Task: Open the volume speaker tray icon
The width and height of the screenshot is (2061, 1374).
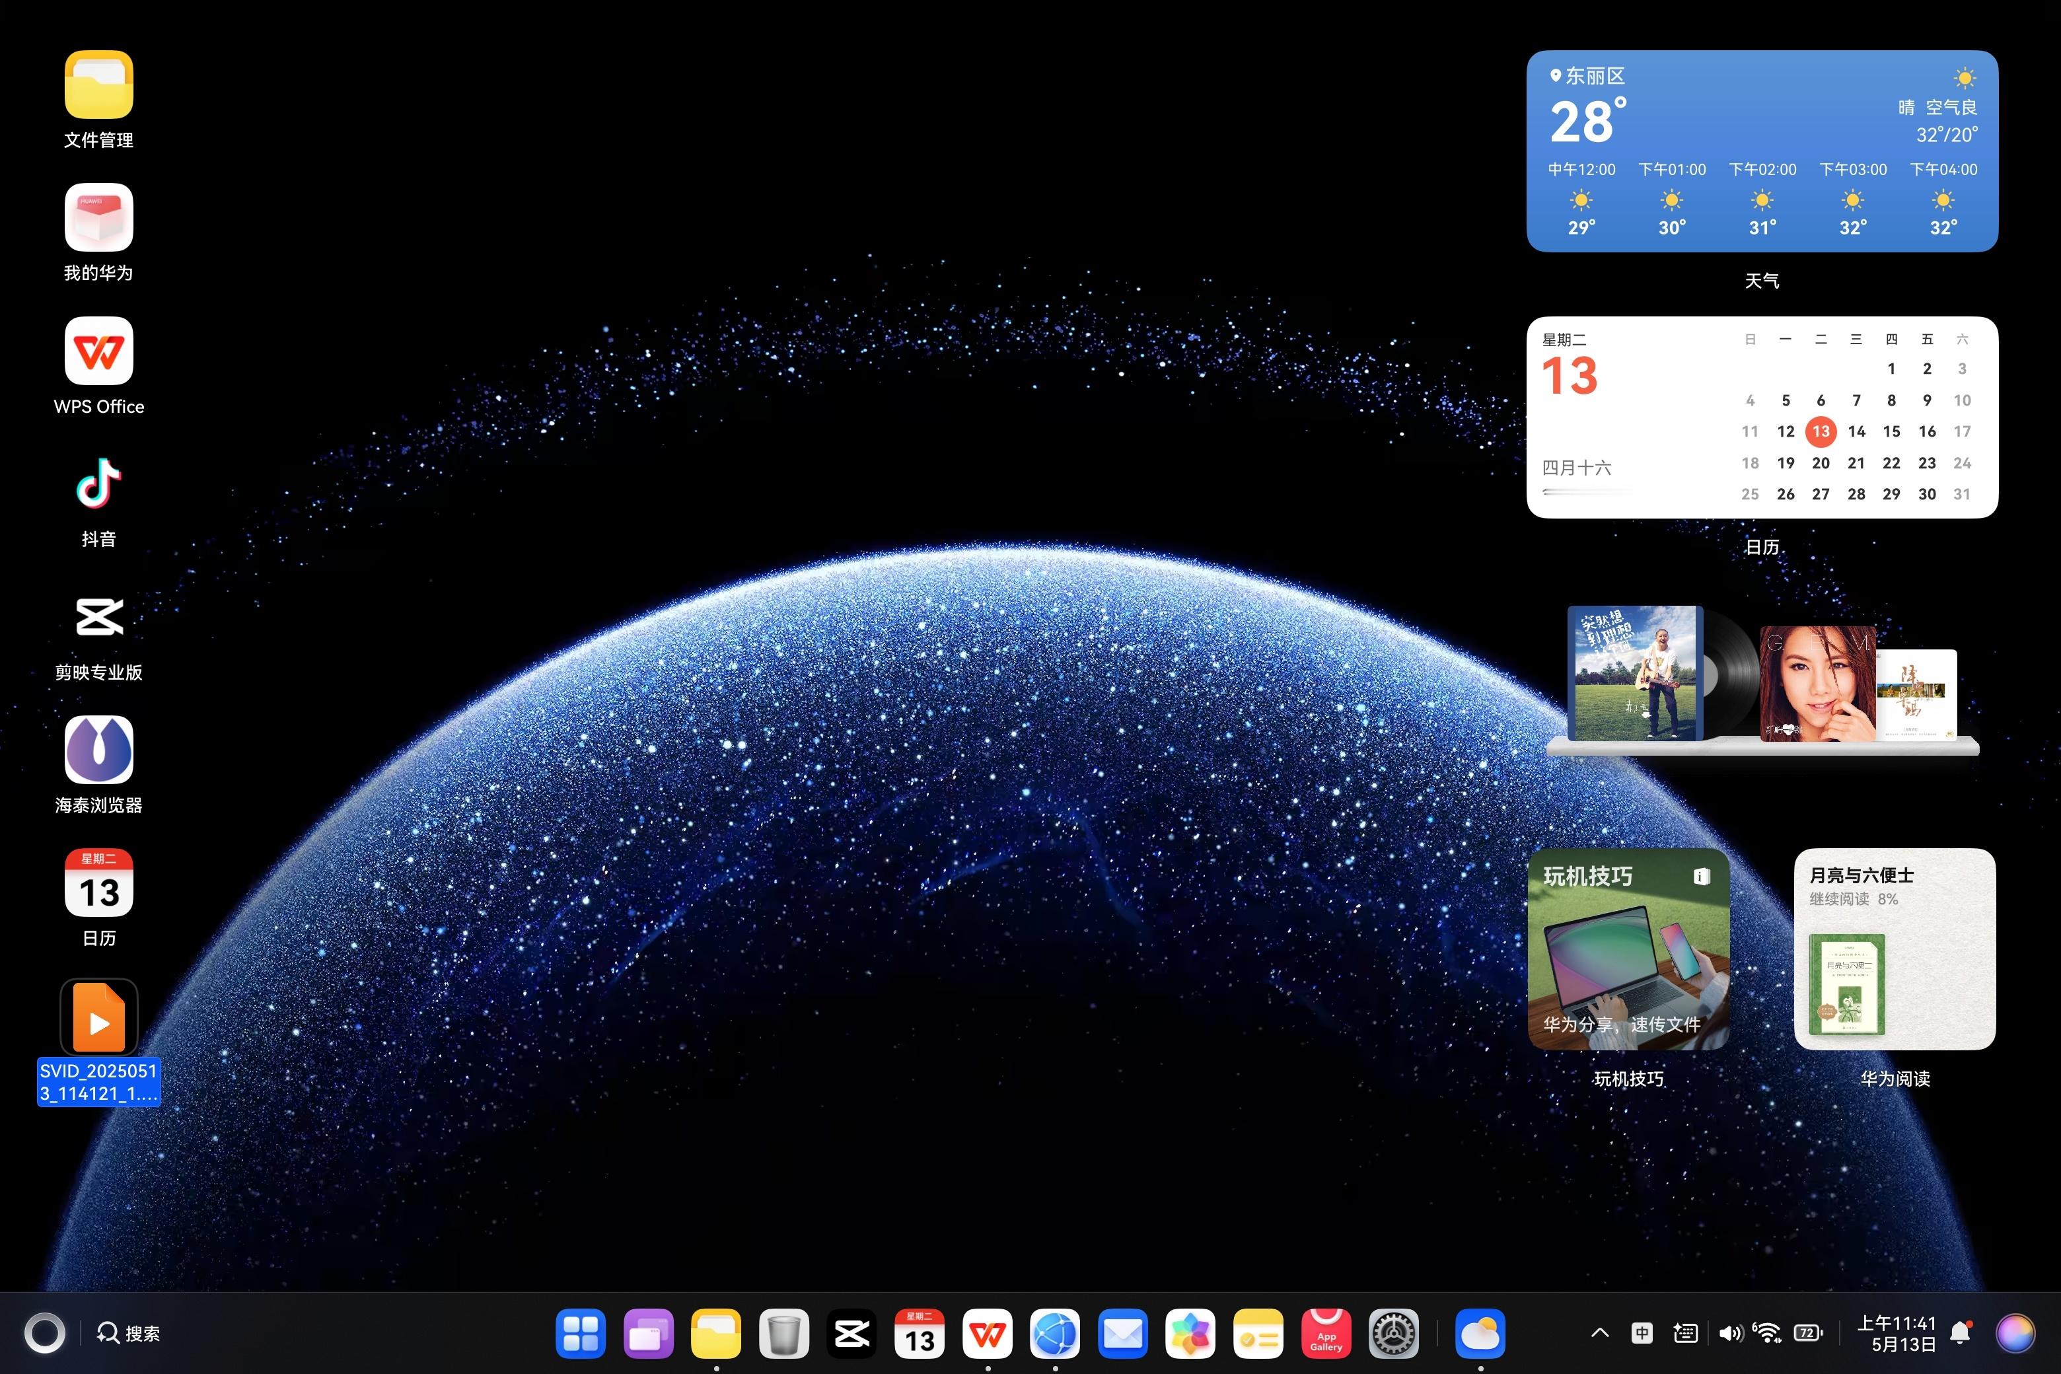Action: [x=1730, y=1333]
